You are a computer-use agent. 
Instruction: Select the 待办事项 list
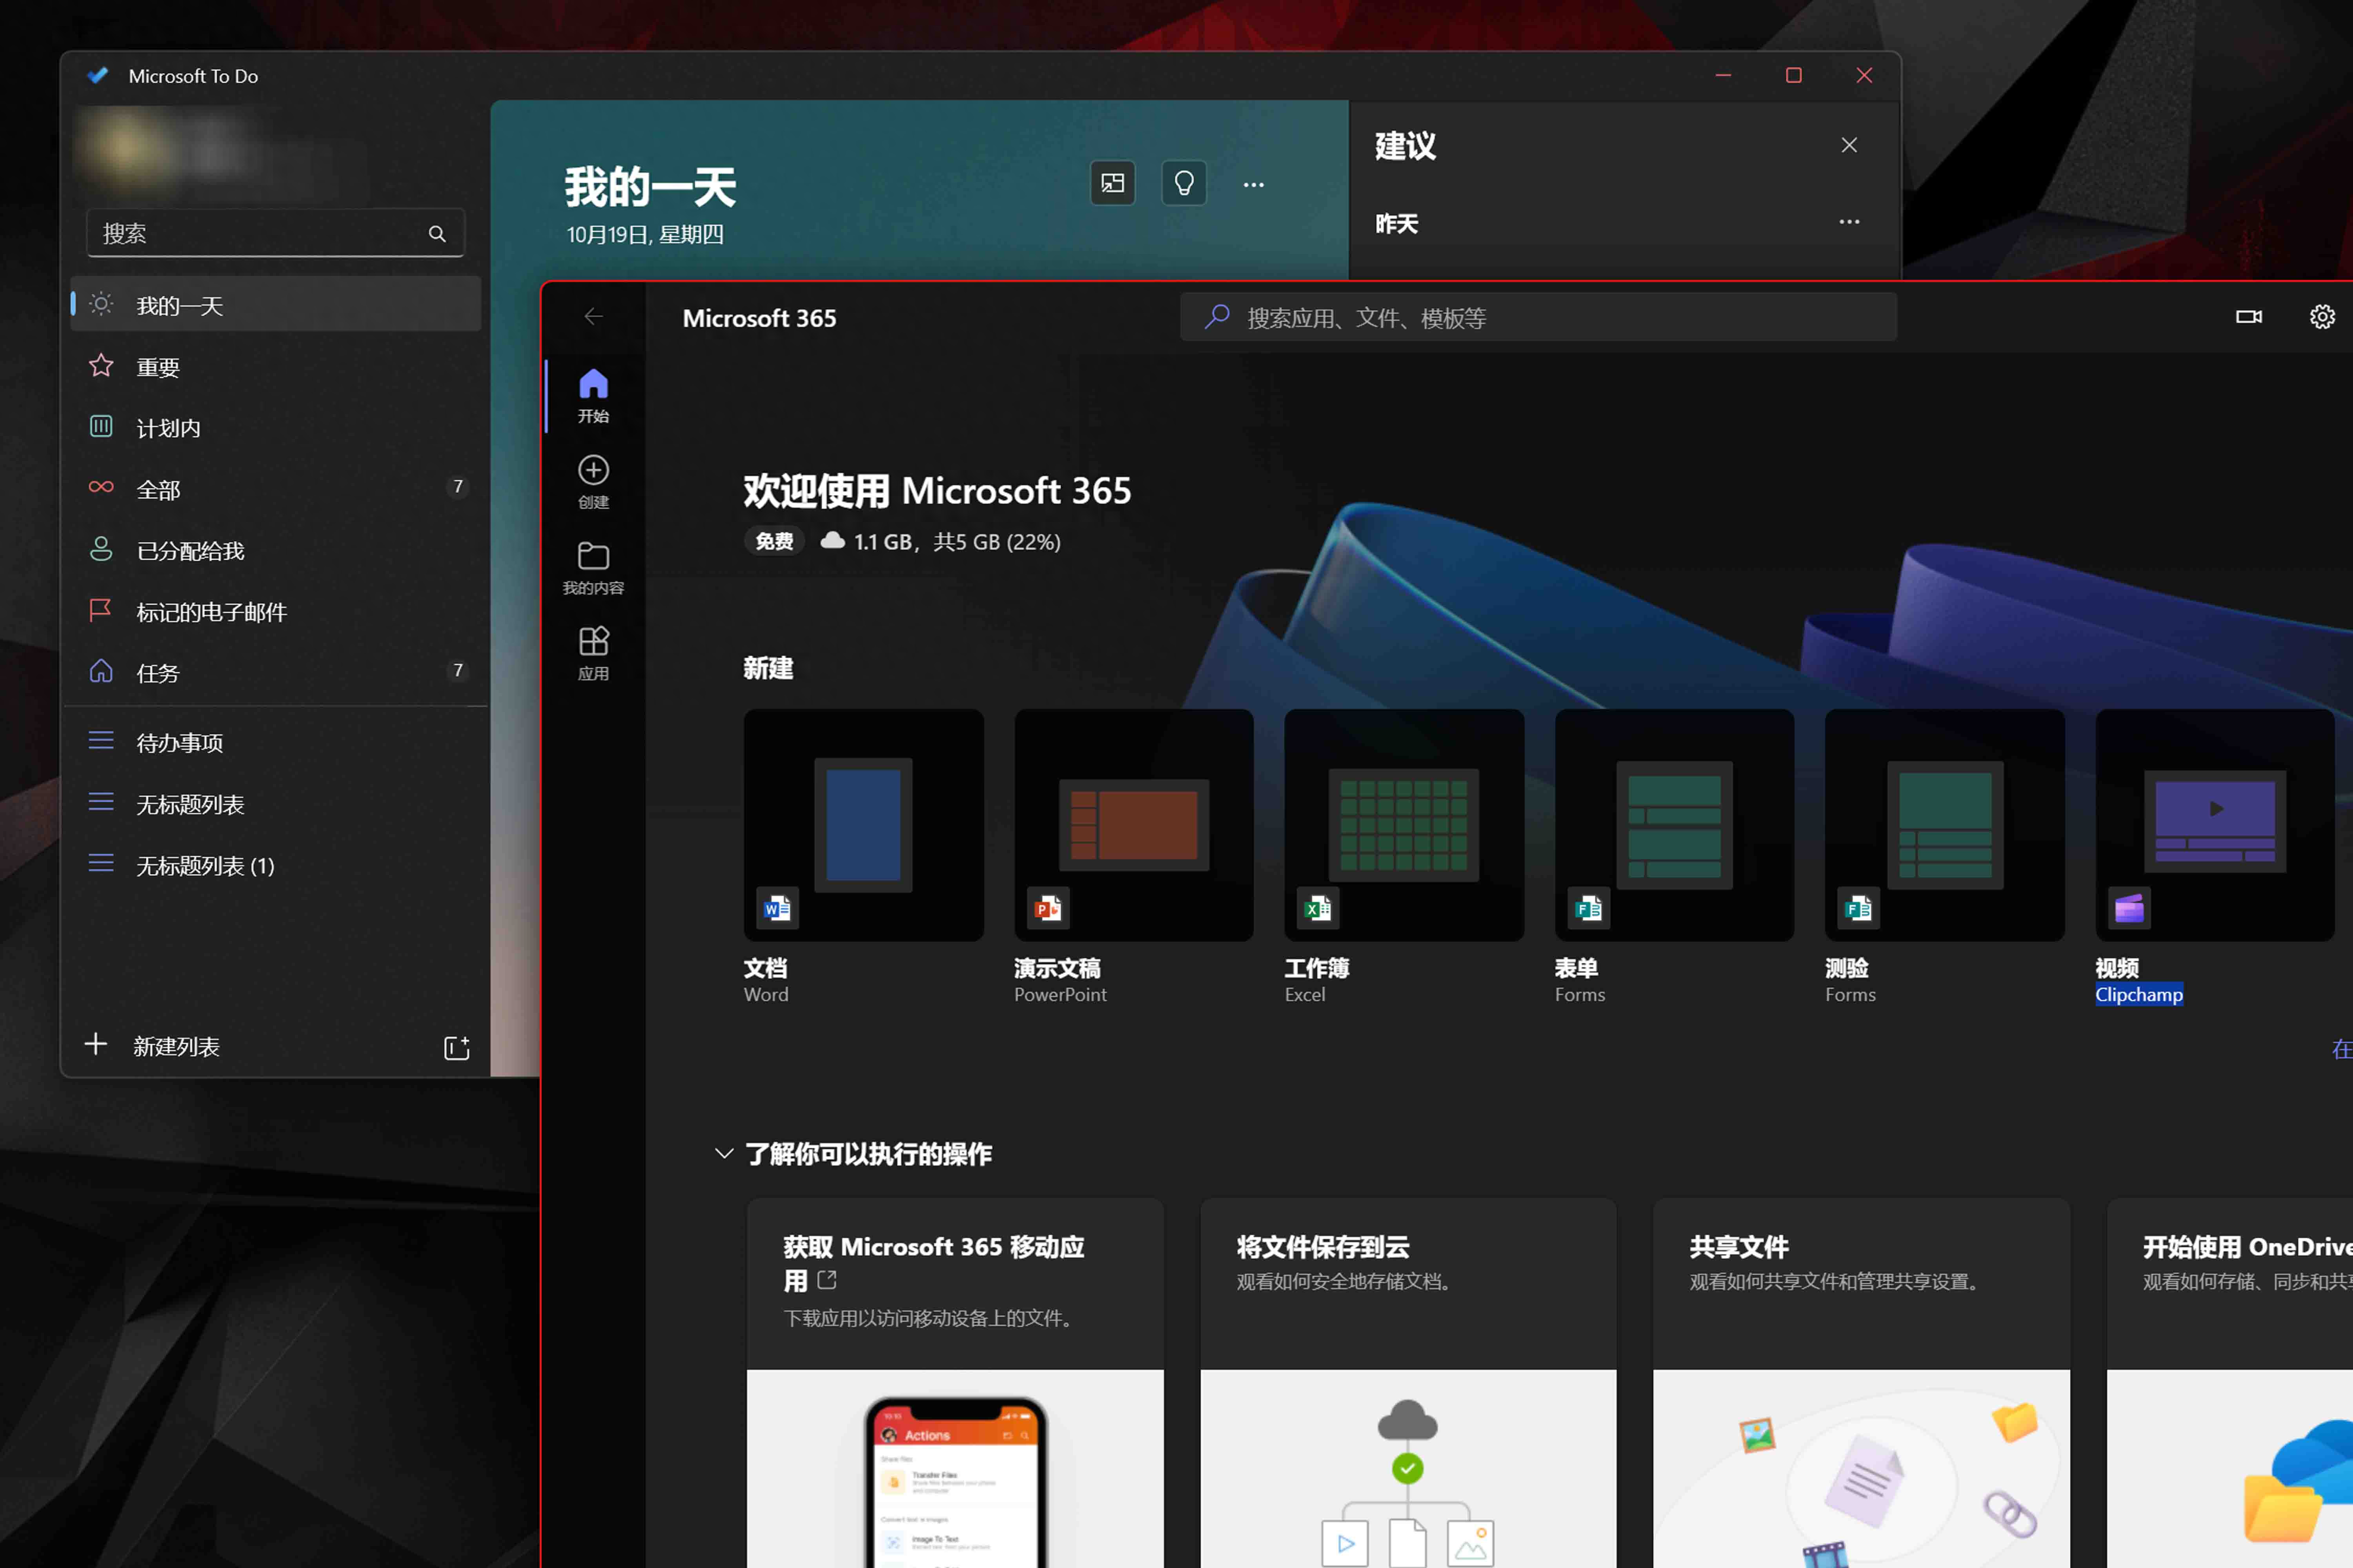(x=275, y=742)
